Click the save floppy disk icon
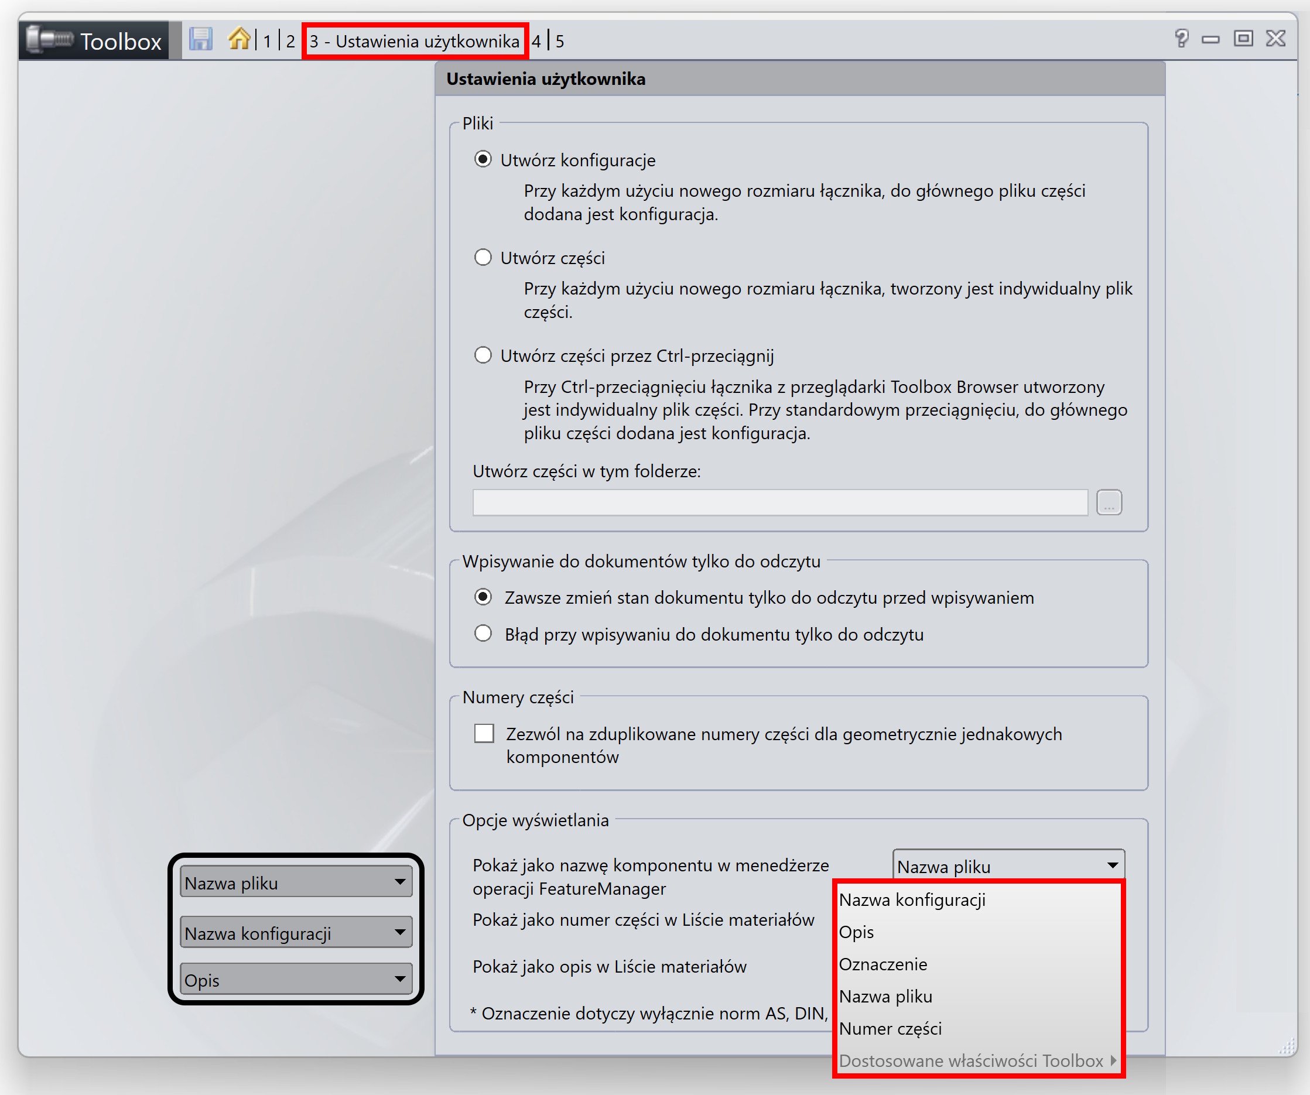1310x1095 pixels. pos(200,39)
